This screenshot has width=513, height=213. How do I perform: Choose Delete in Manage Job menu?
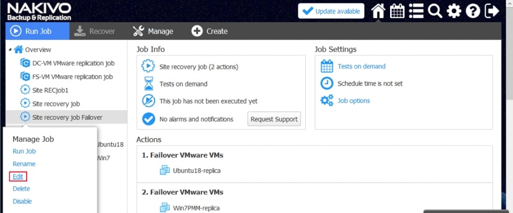[x=21, y=188]
